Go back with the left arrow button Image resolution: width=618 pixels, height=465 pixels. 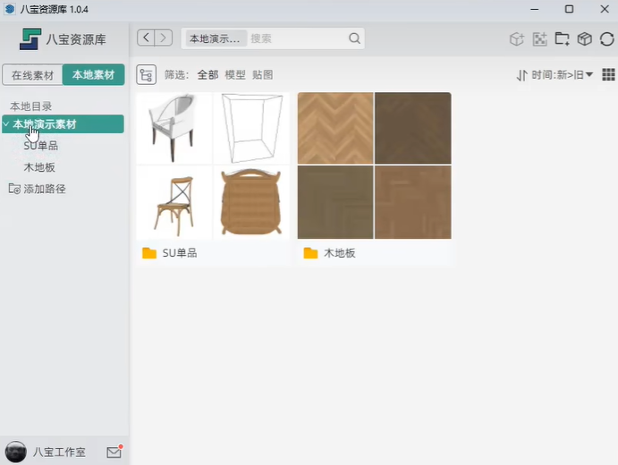[146, 38]
